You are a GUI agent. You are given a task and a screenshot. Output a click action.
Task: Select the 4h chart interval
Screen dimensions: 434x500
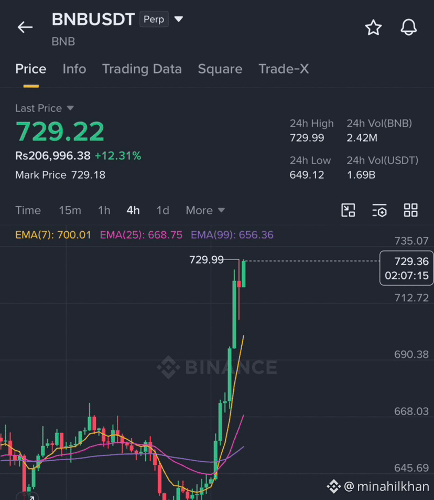(133, 211)
